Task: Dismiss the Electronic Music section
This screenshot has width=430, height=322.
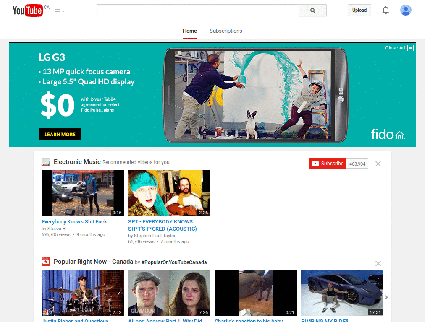Action: 378,164
